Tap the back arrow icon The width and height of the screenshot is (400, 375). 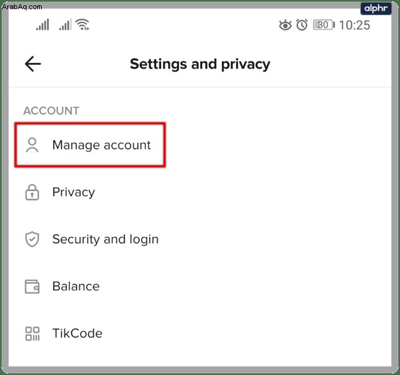(32, 63)
